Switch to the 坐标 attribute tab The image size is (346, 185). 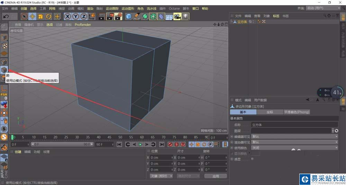tap(270, 112)
